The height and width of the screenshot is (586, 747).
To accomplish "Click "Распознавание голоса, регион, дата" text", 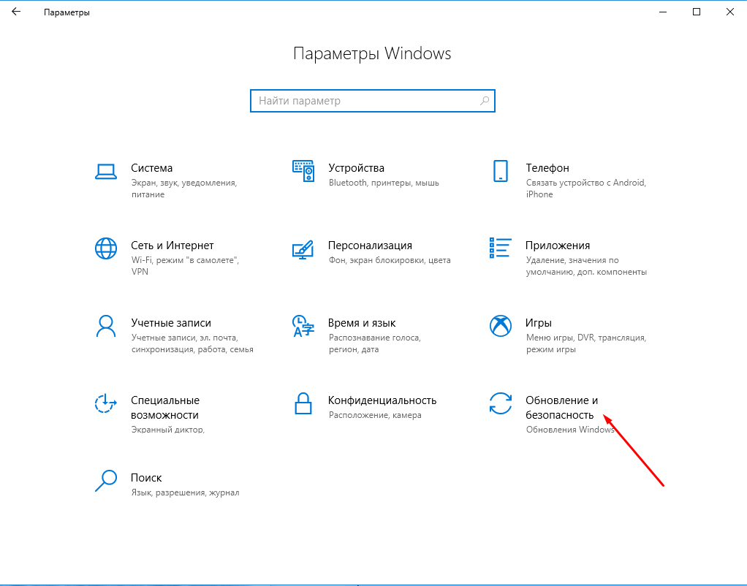I will [x=375, y=343].
